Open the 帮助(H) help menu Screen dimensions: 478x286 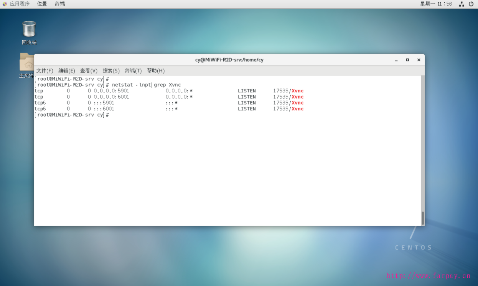[x=155, y=71]
